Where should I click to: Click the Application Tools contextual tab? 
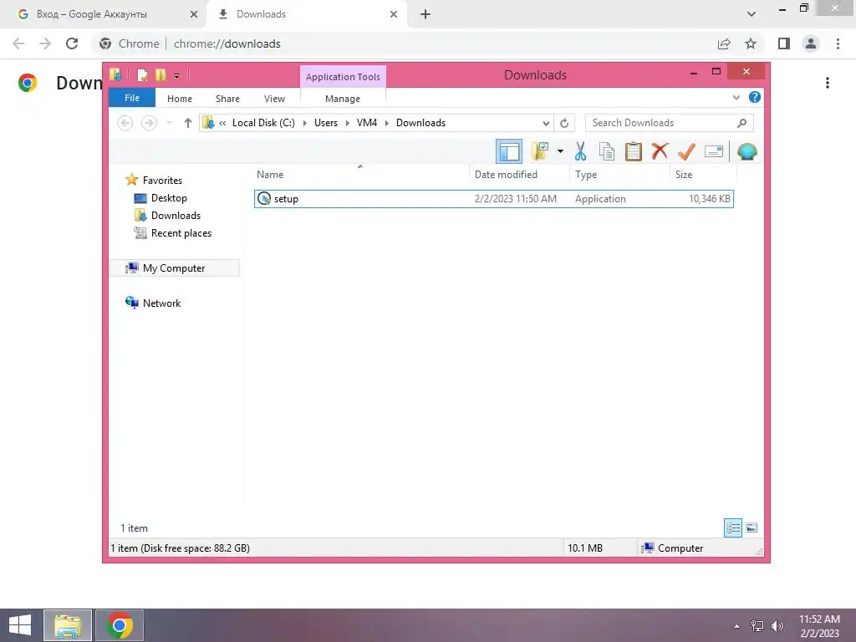[x=343, y=77]
